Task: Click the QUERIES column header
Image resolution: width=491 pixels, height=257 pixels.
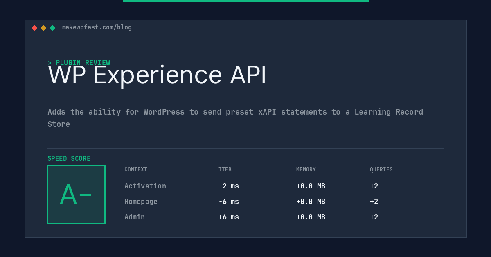Action: pos(381,170)
